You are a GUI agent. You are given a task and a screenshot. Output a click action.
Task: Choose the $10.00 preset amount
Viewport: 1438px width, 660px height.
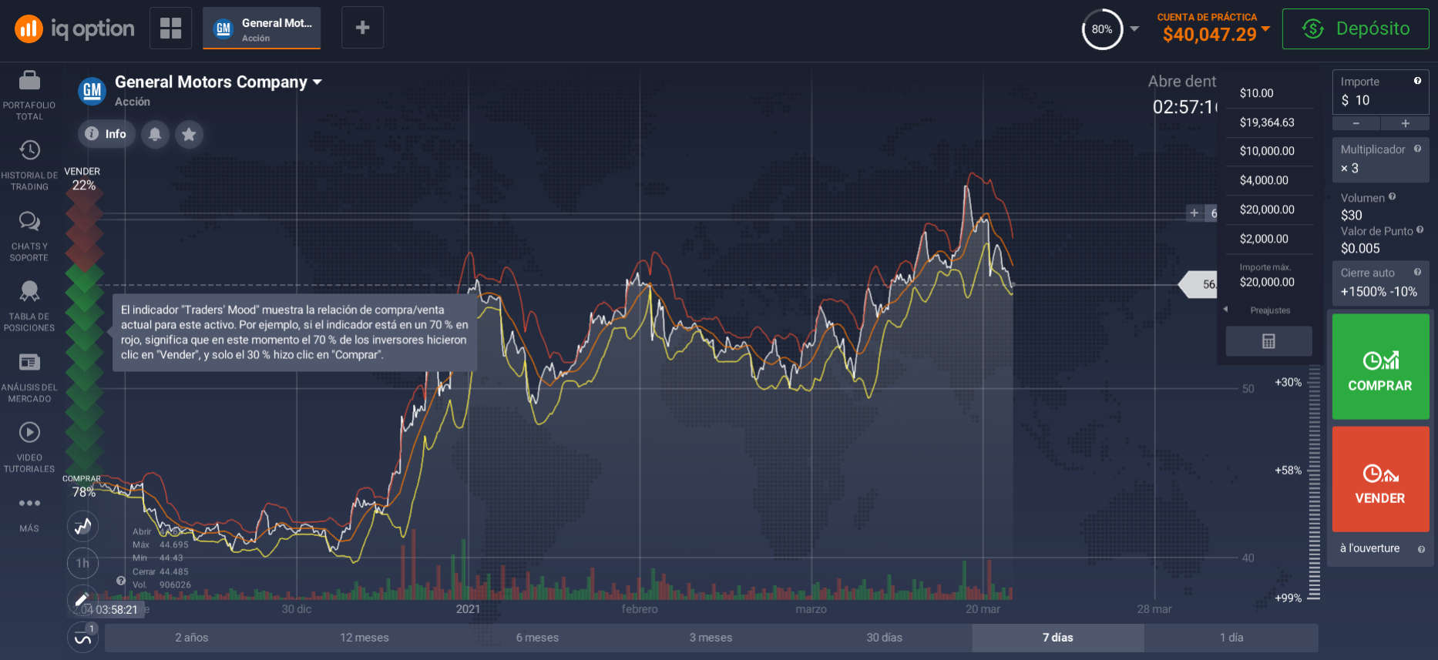click(1269, 93)
